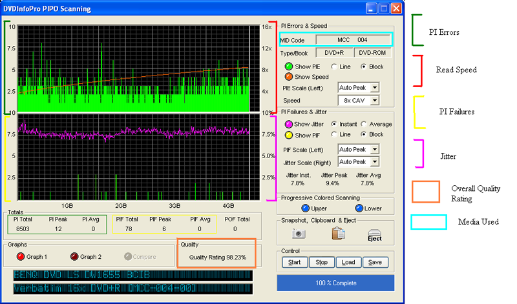
Task: Eject the disc using the Eject icon
Action: (374, 235)
